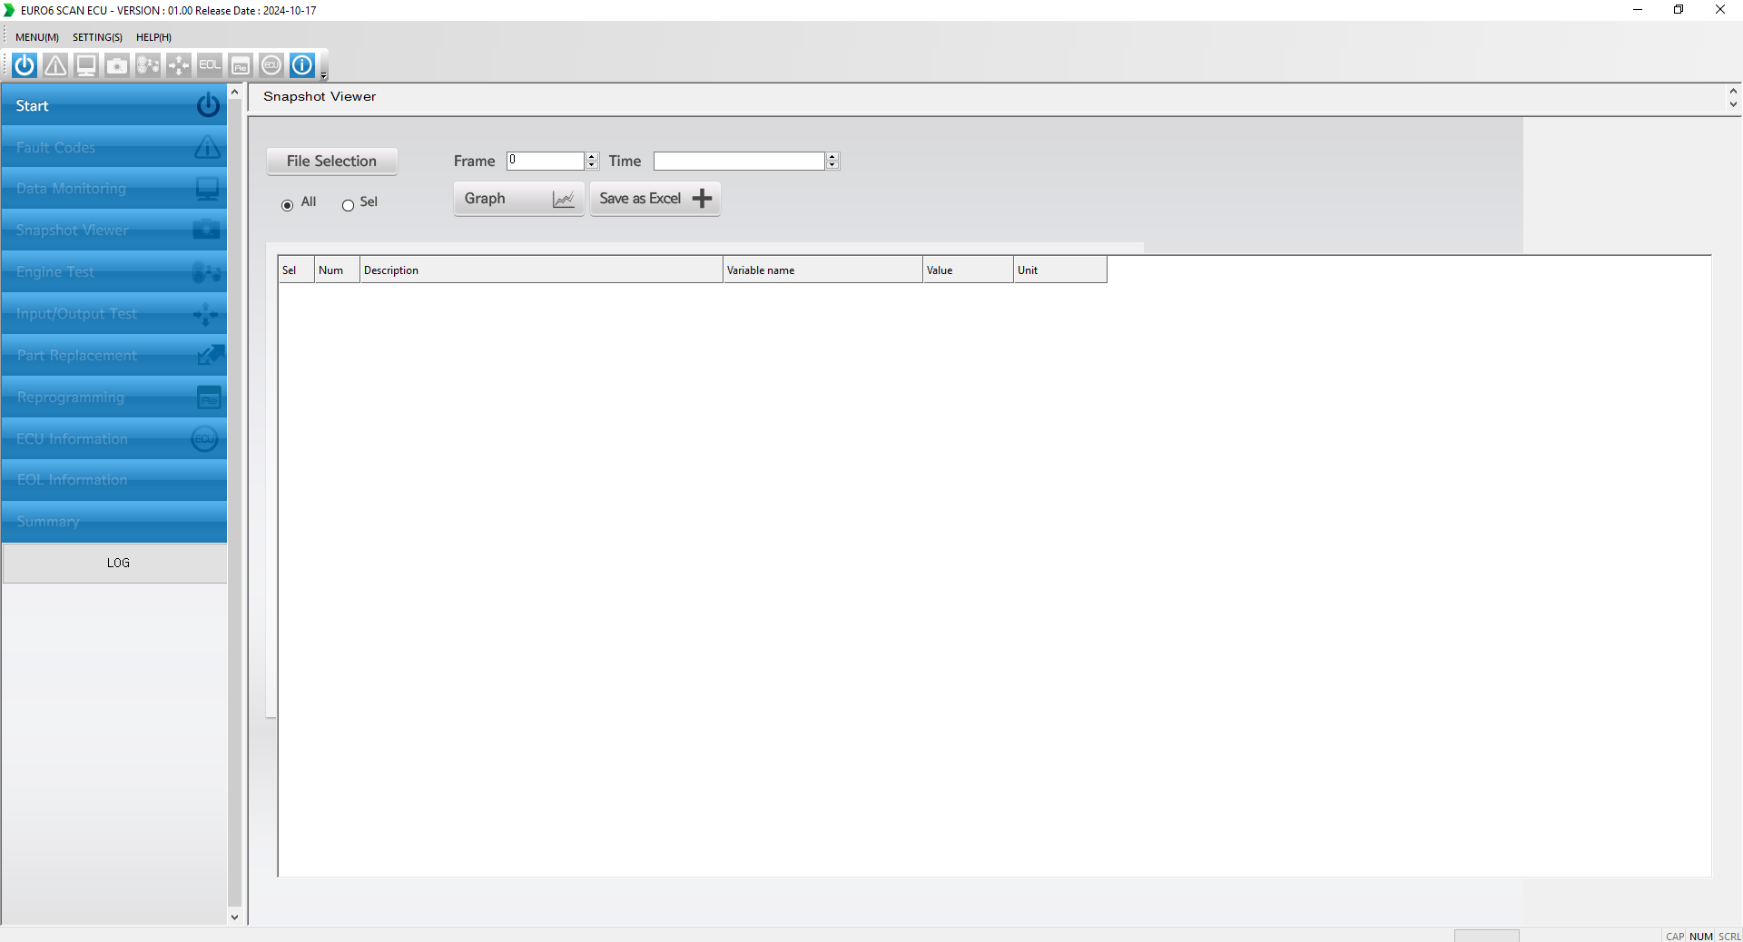Click the Snapshot Viewer header down arrow
1743x942 pixels.
[x=1733, y=104]
